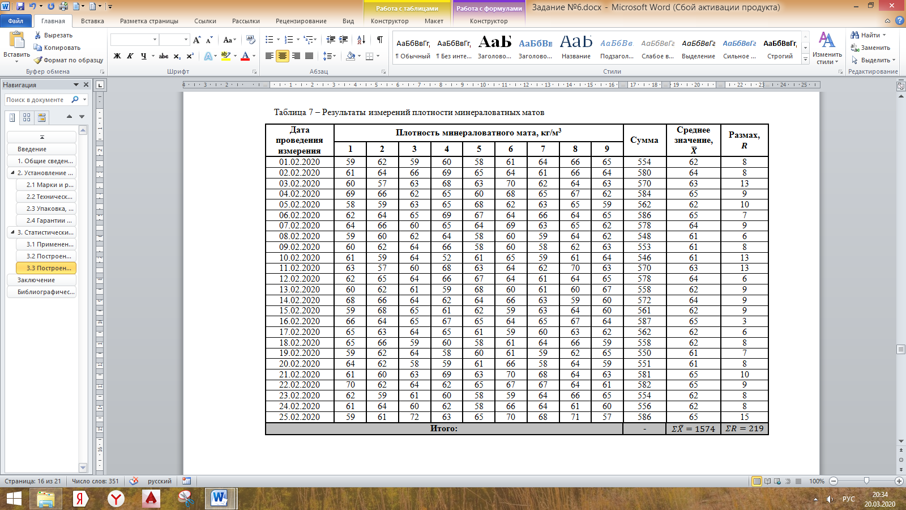Click the sort A-Z icon
This screenshot has height=510, width=906.
click(361, 40)
